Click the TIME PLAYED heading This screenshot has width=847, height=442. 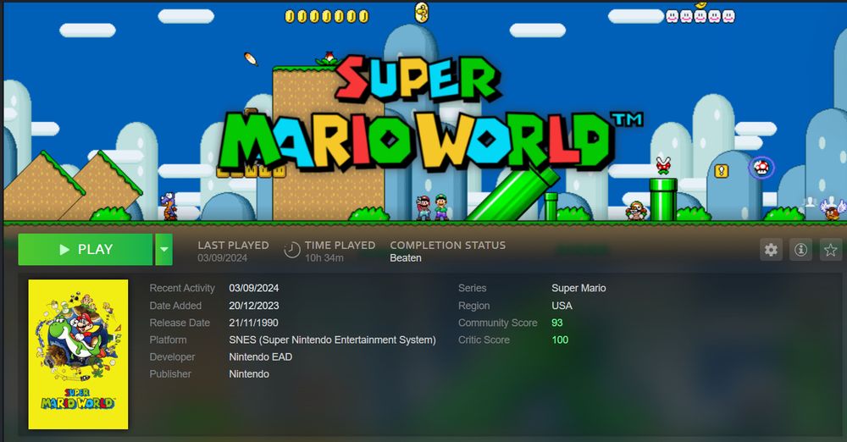[x=340, y=246]
